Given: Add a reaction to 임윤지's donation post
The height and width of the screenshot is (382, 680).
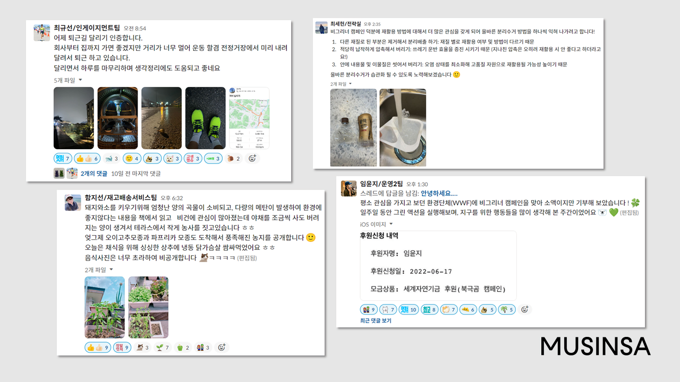Looking at the screenshot, I should [524, 309].
